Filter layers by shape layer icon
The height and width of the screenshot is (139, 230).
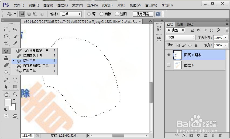tap(212, 30)
